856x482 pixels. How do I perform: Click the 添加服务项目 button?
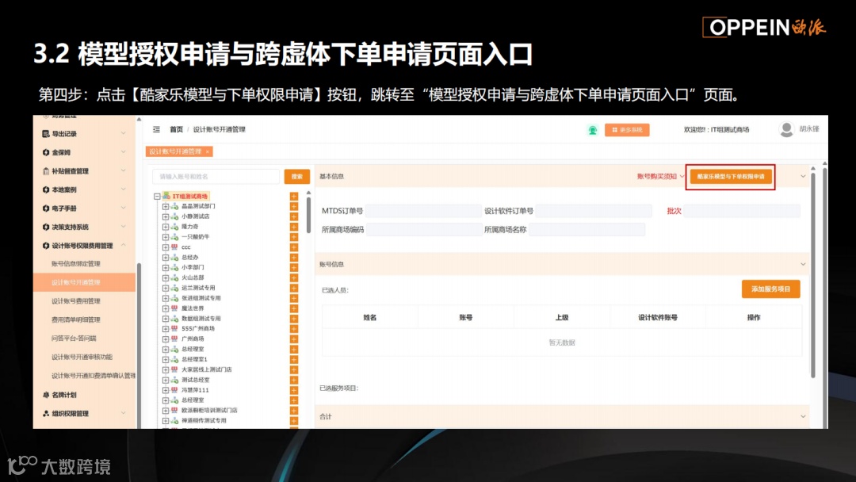click(771, 289)
